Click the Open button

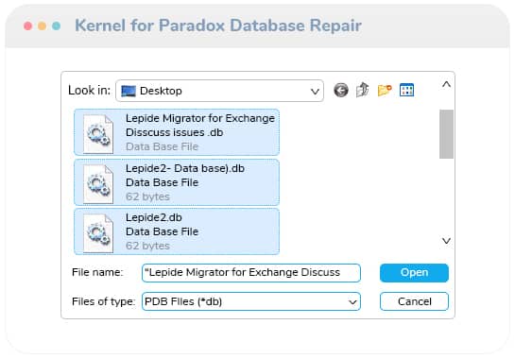[414, 273]
